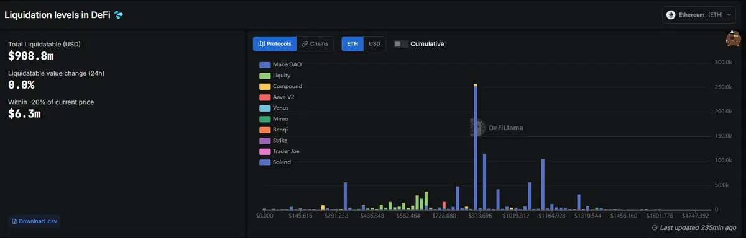Switch to the Chains view
This screenshot has height=238, width=746.
[315, 44]
